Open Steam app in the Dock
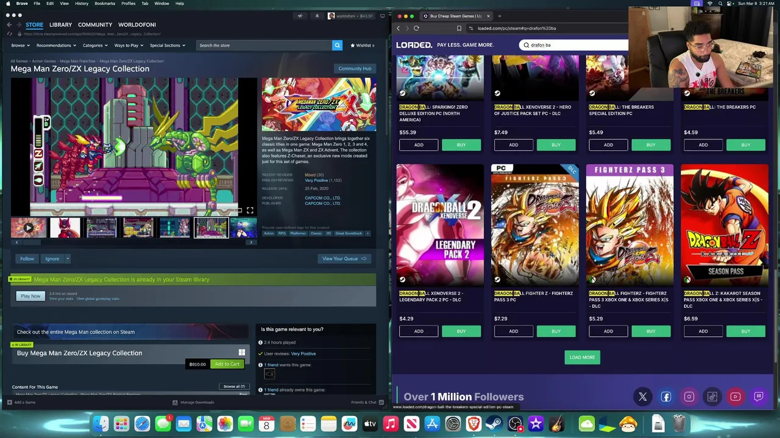Image resolution: width=780 pixels, height=438 pixels. click(x=494, y=423)
